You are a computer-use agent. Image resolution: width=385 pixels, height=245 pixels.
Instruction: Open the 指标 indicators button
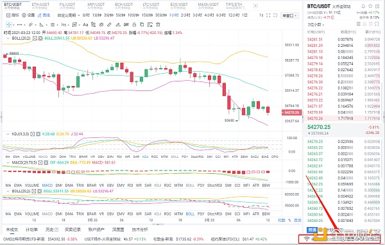[x=13, y=15]
